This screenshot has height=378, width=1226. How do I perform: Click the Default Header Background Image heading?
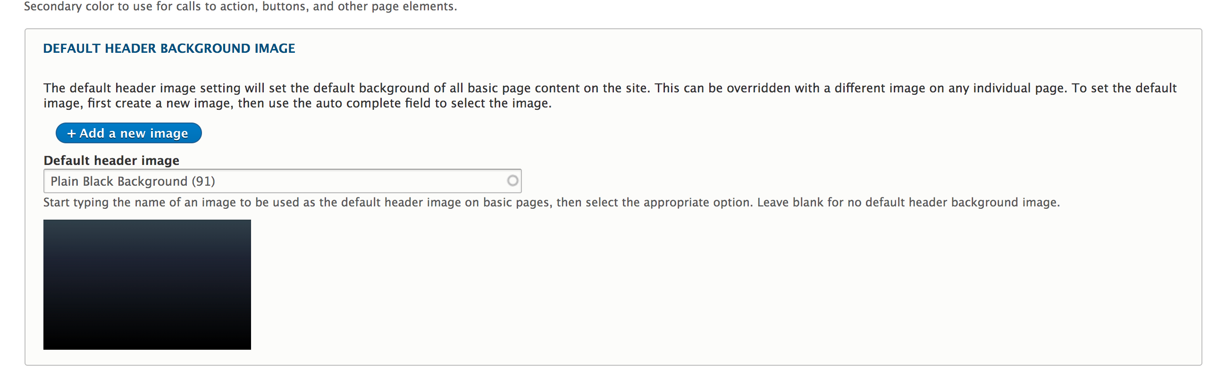(x=169, y=49)
